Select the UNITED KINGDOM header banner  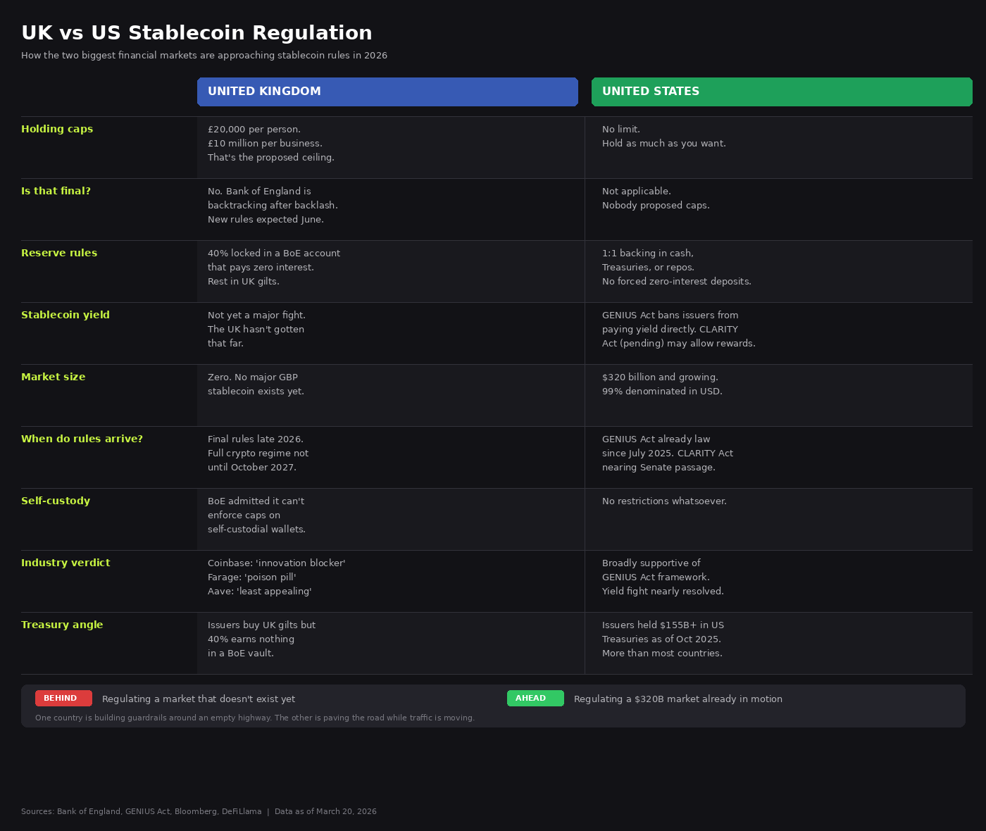click(387, 92)
